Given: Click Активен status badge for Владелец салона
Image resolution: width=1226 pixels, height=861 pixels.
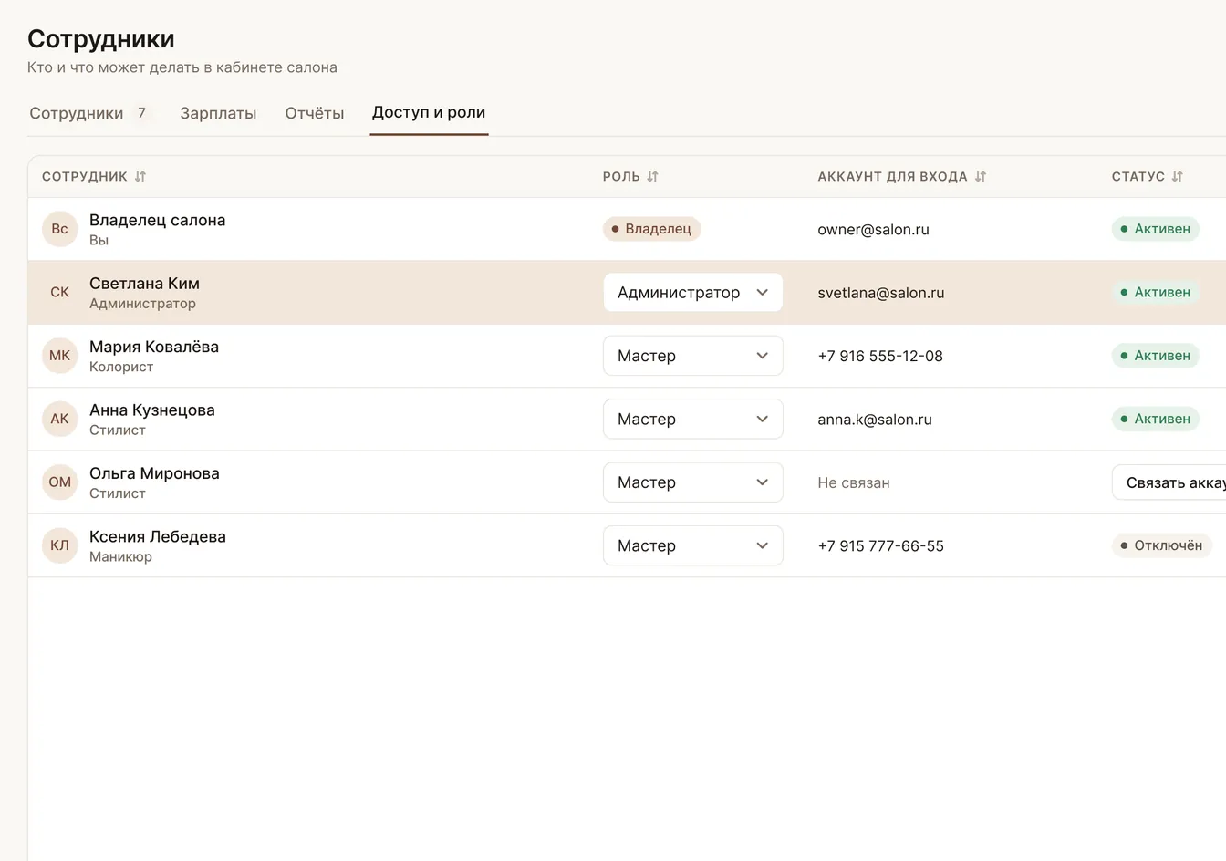Looking at the screenshot, I should [x=1155, y=229].
